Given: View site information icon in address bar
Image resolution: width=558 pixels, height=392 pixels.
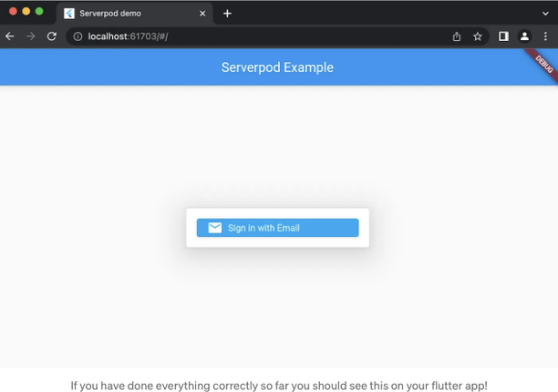Looking at the screenshot, I should click(x=77, y=36).
